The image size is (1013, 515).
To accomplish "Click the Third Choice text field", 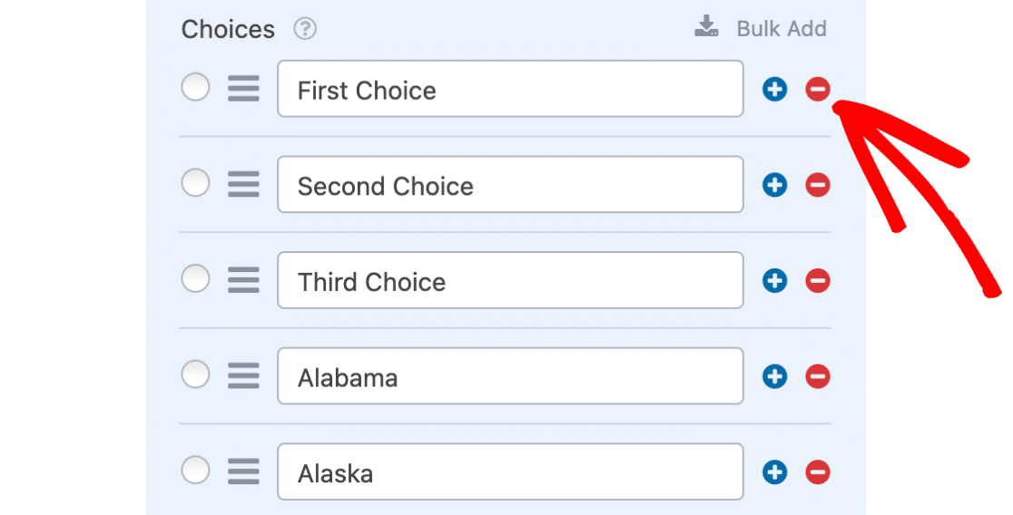I will [x=510, y=280].
